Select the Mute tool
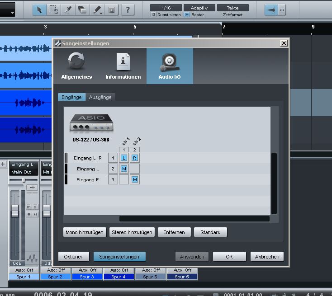 pyautogui.click(x=111, y=10)
